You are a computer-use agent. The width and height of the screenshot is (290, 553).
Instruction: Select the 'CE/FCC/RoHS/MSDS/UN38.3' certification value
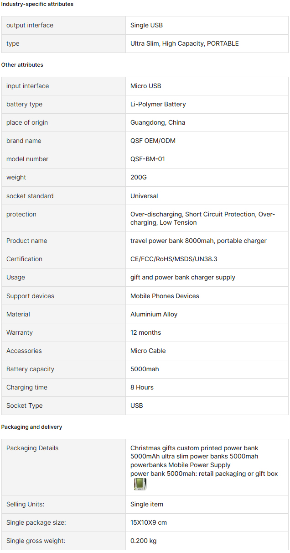(174, 259)
